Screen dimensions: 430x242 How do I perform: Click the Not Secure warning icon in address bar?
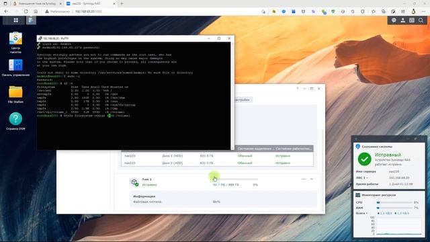[47, 11]
